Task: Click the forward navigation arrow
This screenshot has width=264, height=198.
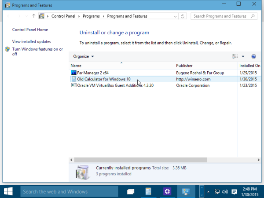Action: pos(18,16)
